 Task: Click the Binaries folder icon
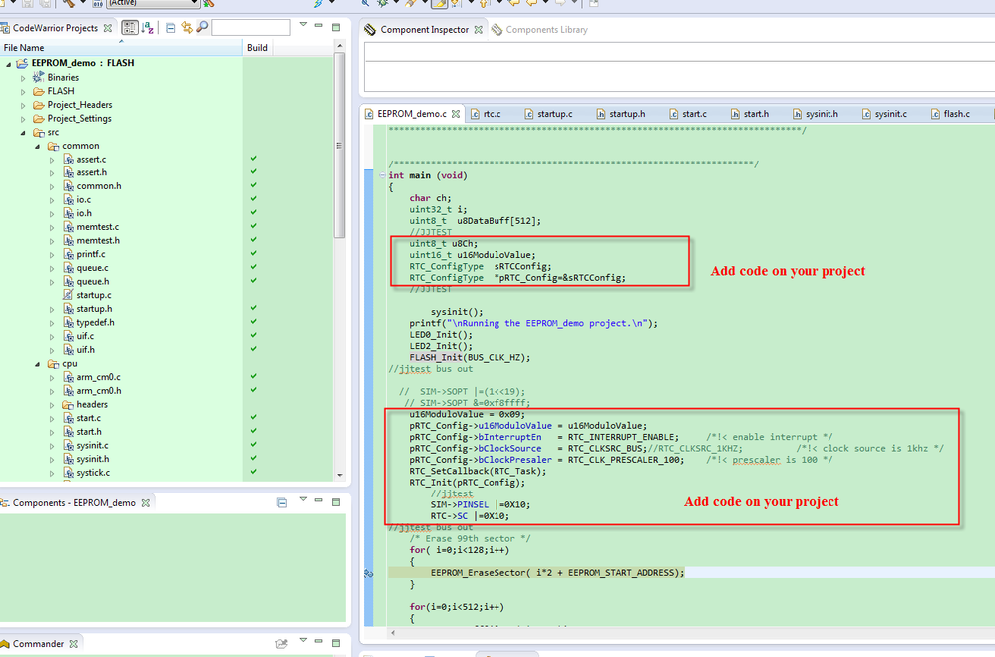pos(39,77)
